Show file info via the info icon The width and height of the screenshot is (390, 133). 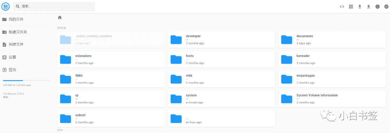pyautogui.click(x=378, y=7)
